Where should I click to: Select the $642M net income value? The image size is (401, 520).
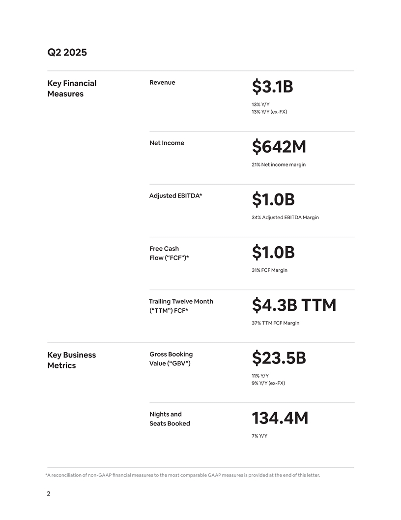[x=279, y=147]
